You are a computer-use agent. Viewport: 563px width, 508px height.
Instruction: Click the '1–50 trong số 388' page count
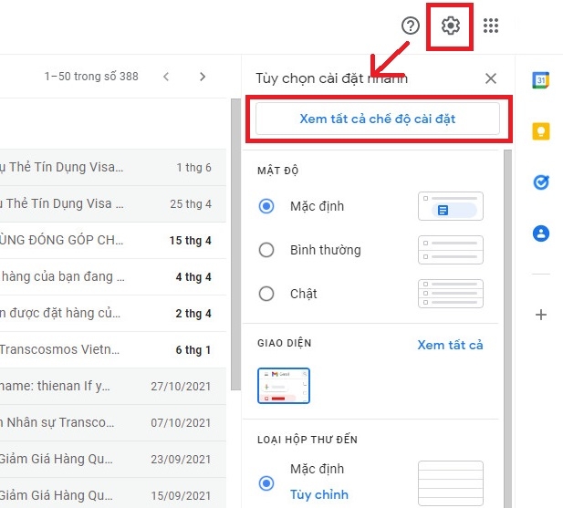[91, 77]
